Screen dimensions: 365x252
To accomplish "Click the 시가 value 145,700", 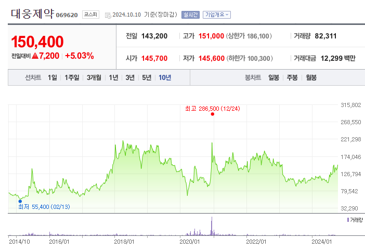I will [x=154, y=58].
